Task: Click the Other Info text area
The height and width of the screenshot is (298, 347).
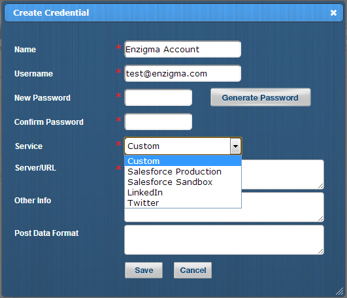Action: [282, 207]
